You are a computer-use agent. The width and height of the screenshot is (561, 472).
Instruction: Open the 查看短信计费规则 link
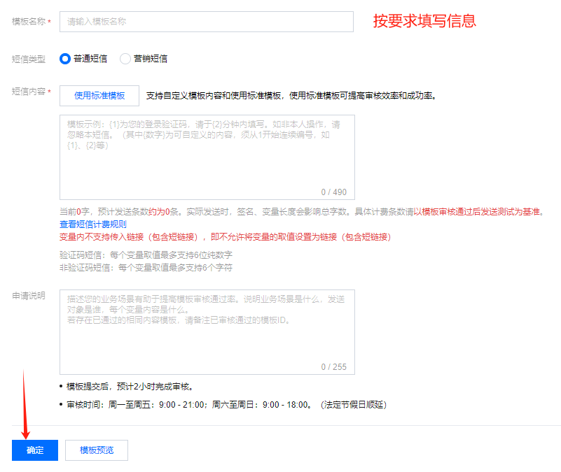pos(92,224)
